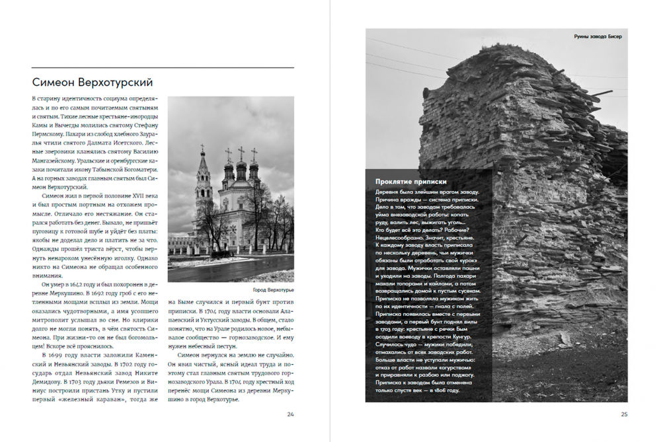The width and height of the screenshot is (661, 442).
Task: Click the sidebar title "Проклятие приписки"
Action: coord(411,182)
